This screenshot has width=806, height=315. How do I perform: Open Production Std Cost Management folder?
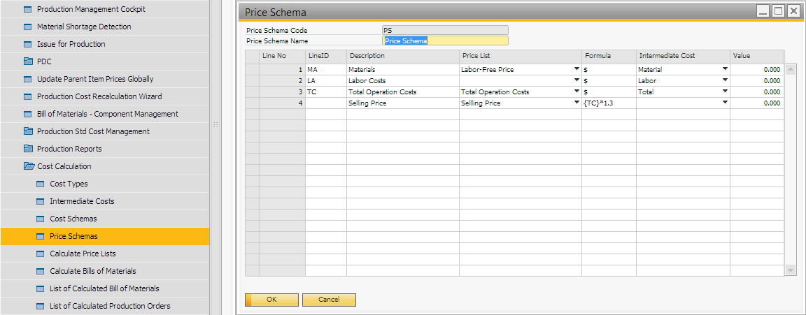[93, 131]
